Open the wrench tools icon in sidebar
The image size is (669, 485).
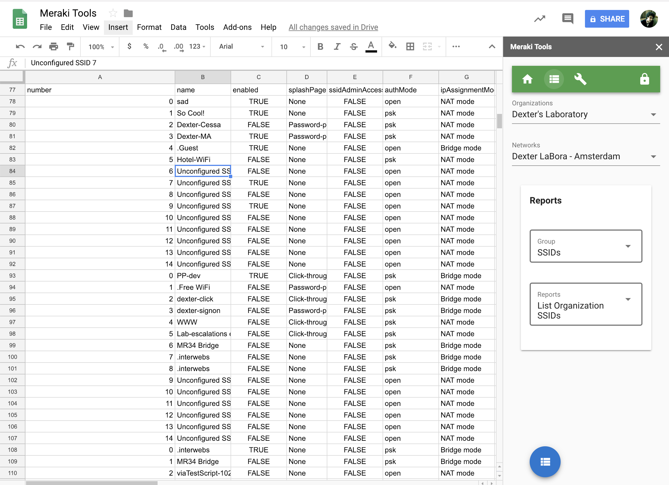[580, 79]
